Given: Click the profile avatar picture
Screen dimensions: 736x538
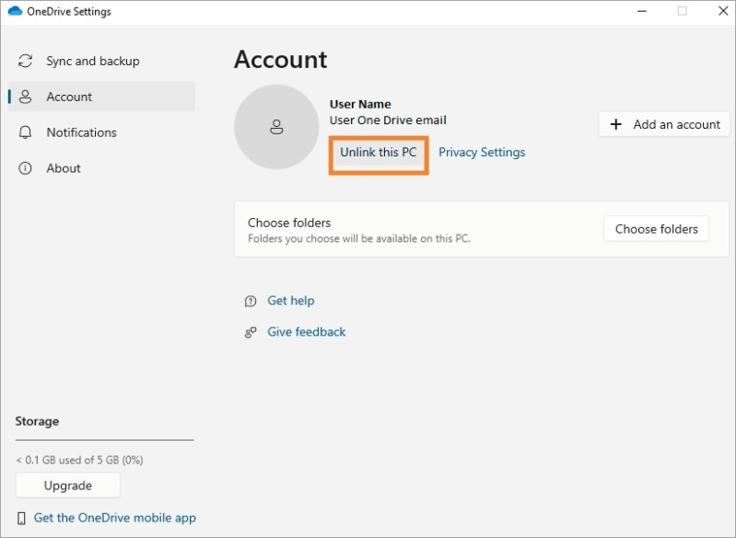Looking at the screenshot, I should (x=276, y=127).
